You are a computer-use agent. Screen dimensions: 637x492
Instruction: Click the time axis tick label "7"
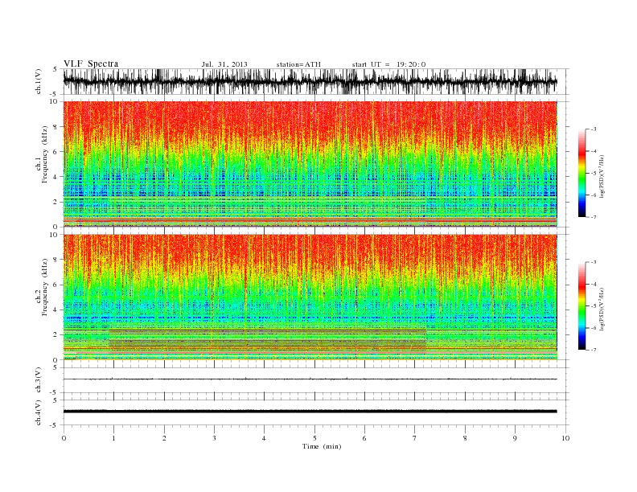click(415, 438)
